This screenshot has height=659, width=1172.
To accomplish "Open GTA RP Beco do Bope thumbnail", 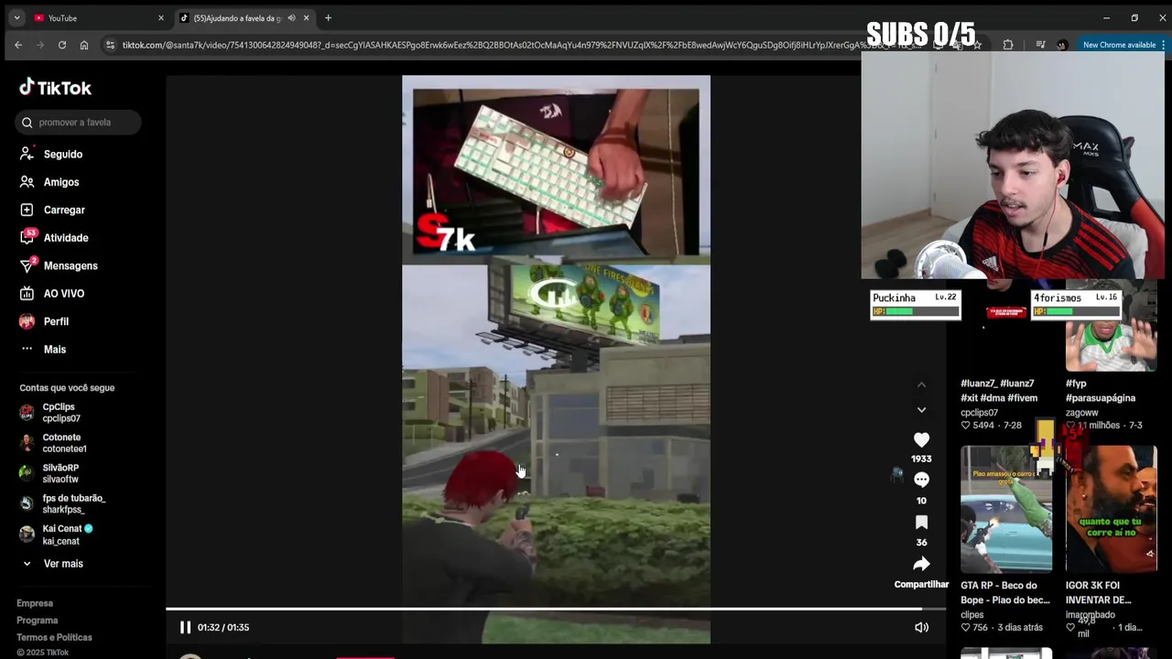I will (x=1006, y=509).
